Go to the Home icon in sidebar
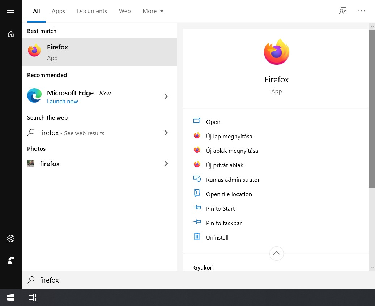This screenshot has height=306, width=375. pyautogui.click(x=11, y=34)
